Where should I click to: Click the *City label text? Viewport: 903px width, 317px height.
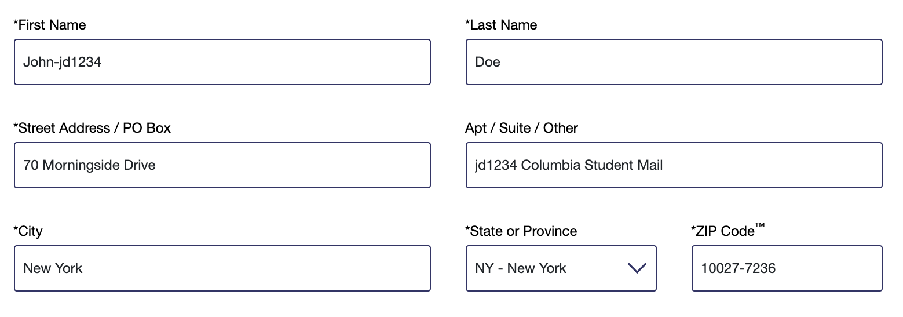pyautogui.click(x=28, y=231)
